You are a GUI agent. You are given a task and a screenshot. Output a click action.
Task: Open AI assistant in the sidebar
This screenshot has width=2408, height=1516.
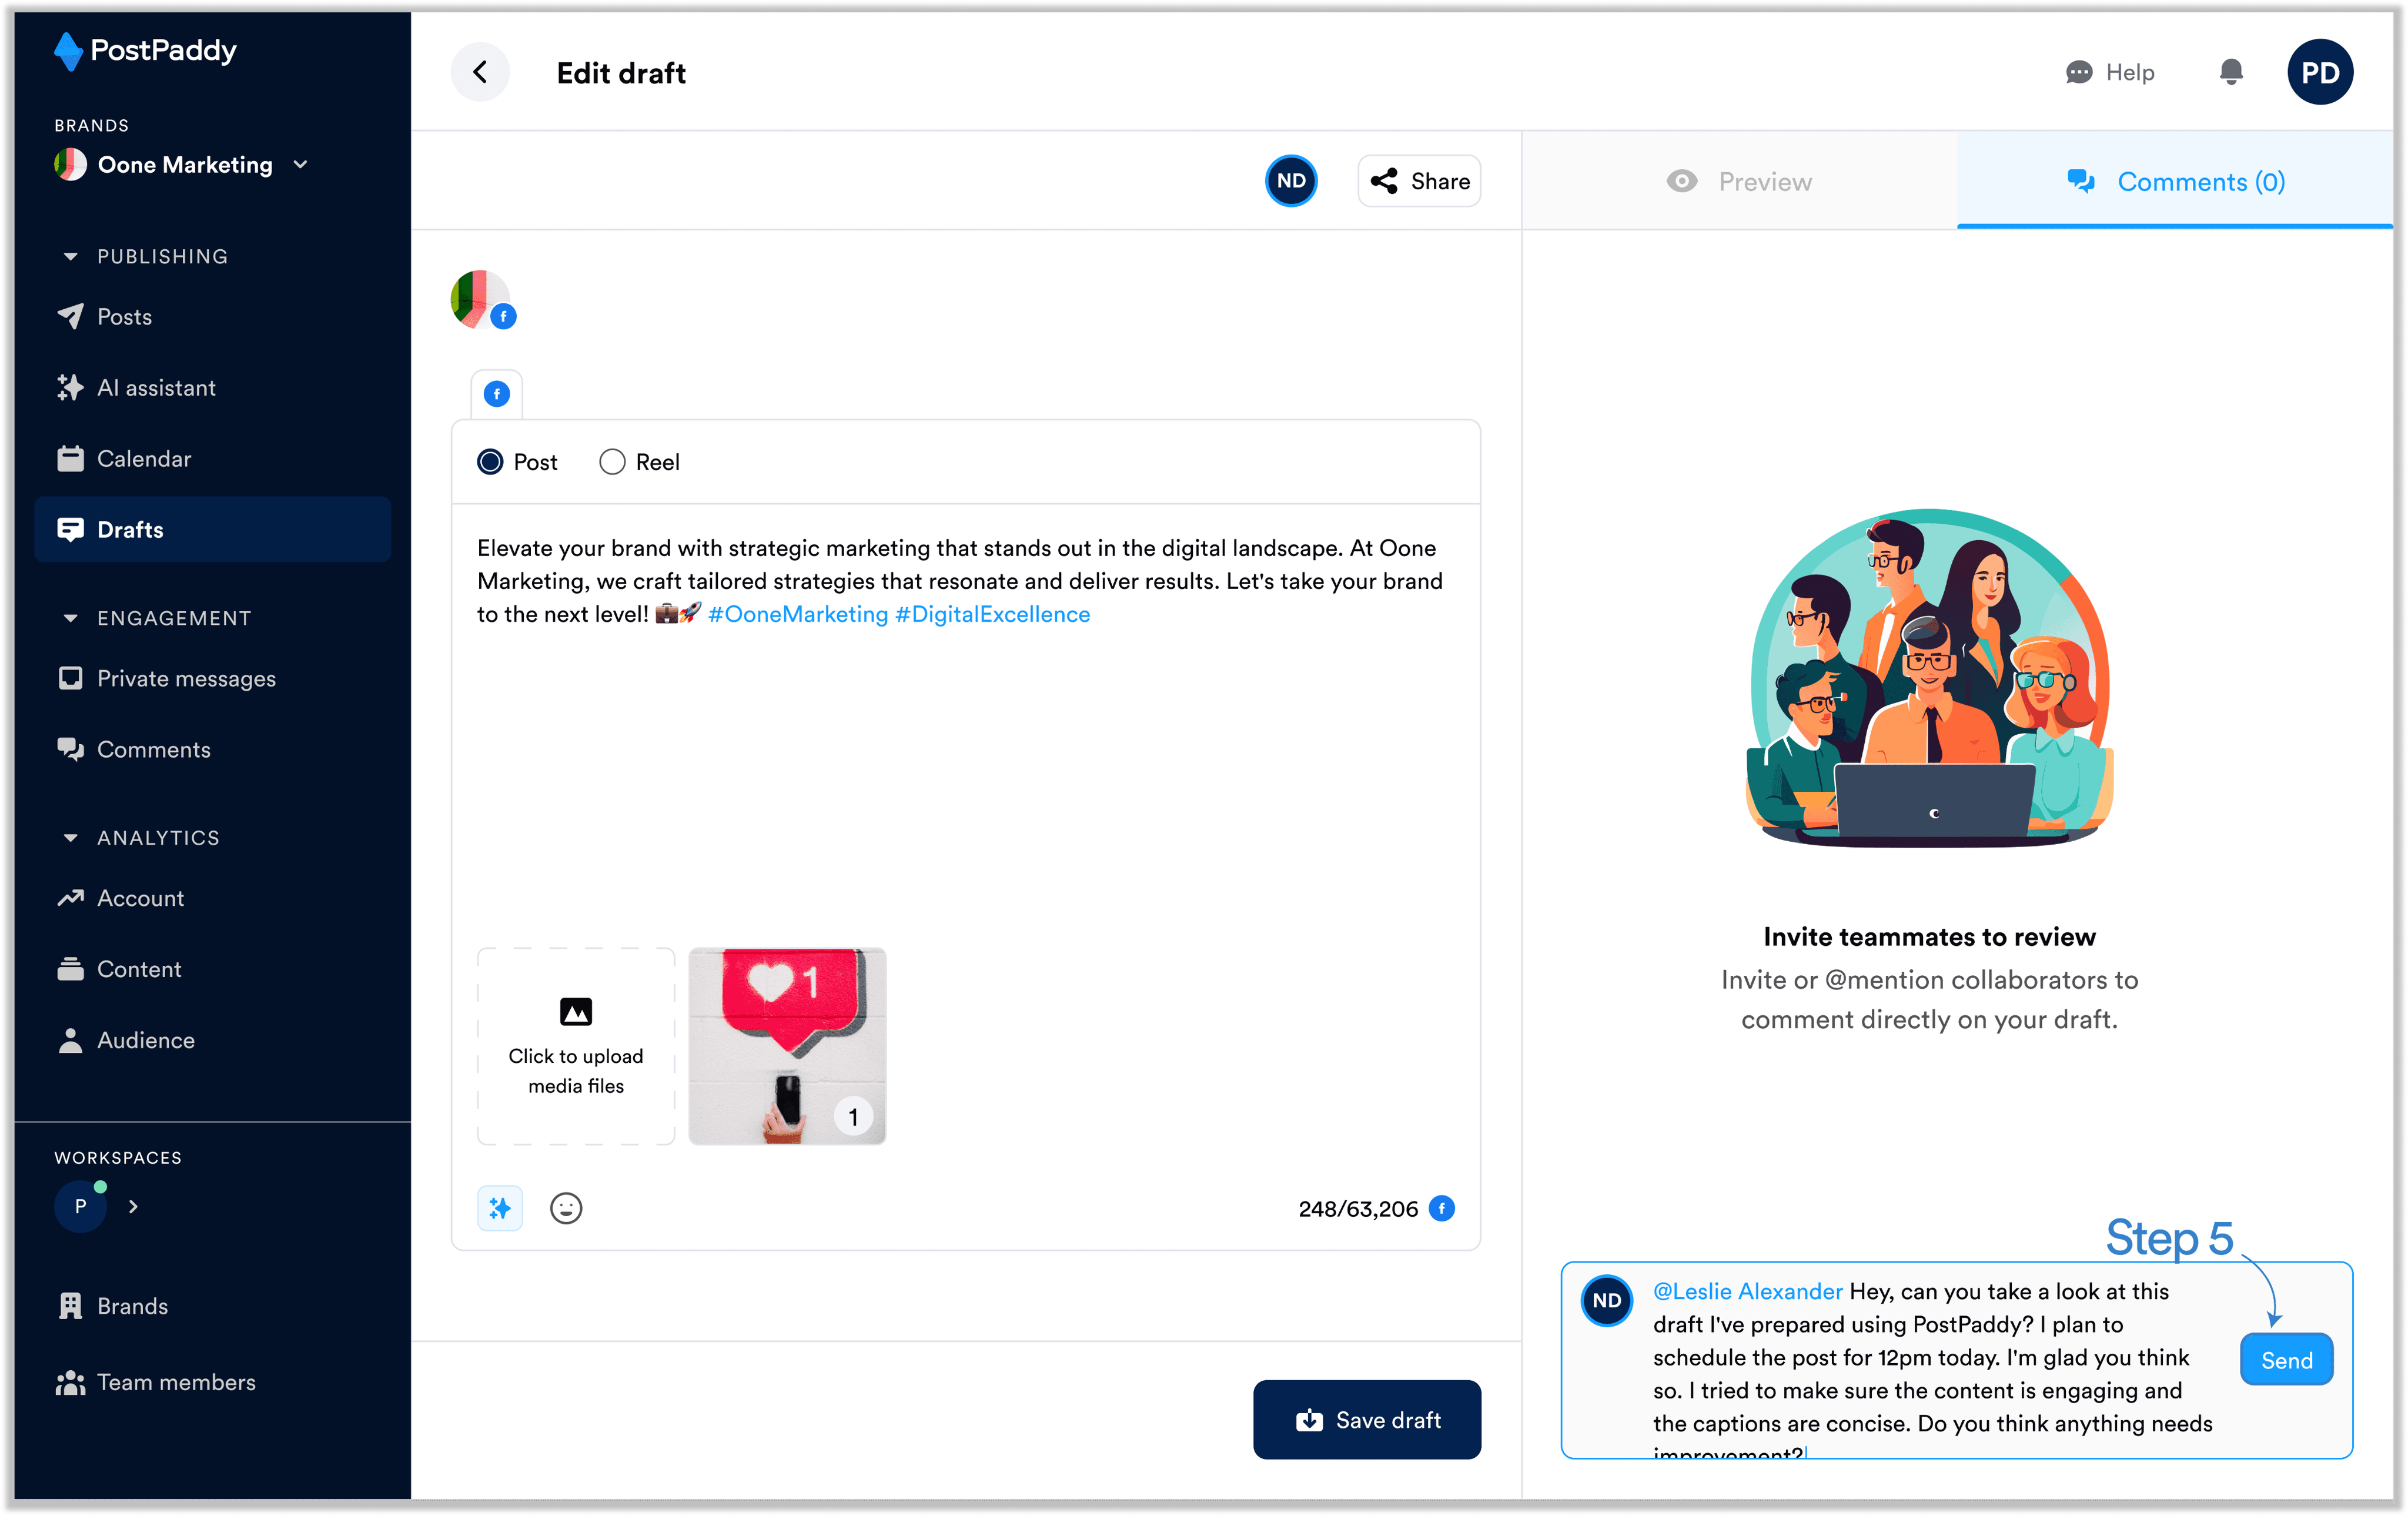point(156,388)
